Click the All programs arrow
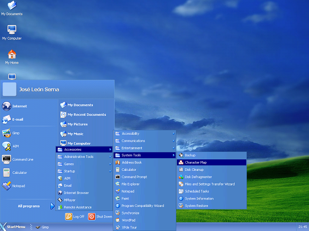This screenshot has height=231, width=309. point(52,206)
